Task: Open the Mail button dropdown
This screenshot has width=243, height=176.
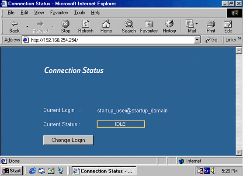Action: 197,24
